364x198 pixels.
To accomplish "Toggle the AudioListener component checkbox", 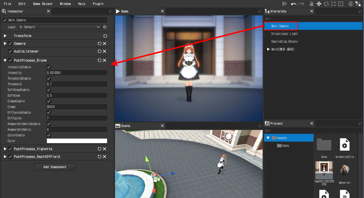I will pos(10,51).
